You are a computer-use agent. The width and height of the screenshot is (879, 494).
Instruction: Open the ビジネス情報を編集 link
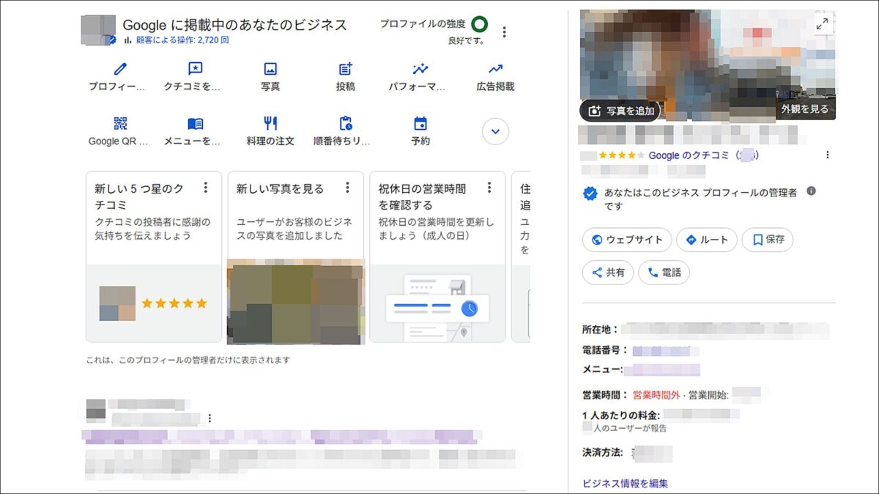click(625, 483)
